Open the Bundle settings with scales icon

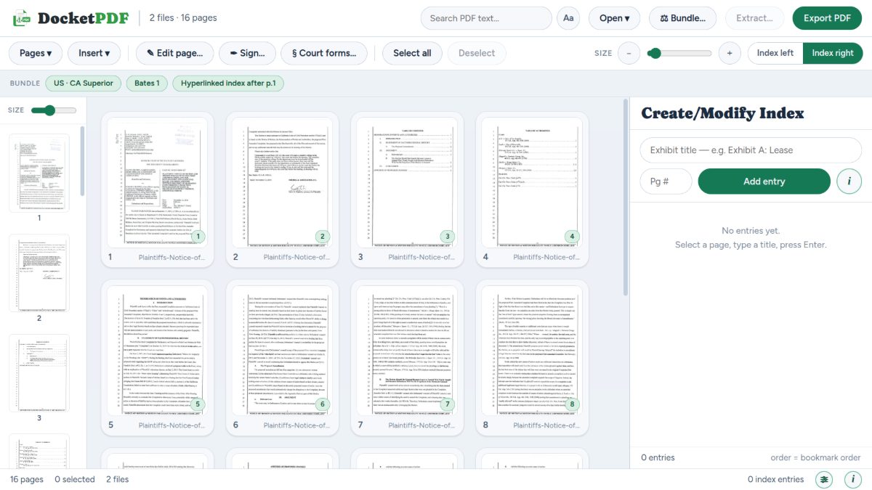tap(682, 18)
